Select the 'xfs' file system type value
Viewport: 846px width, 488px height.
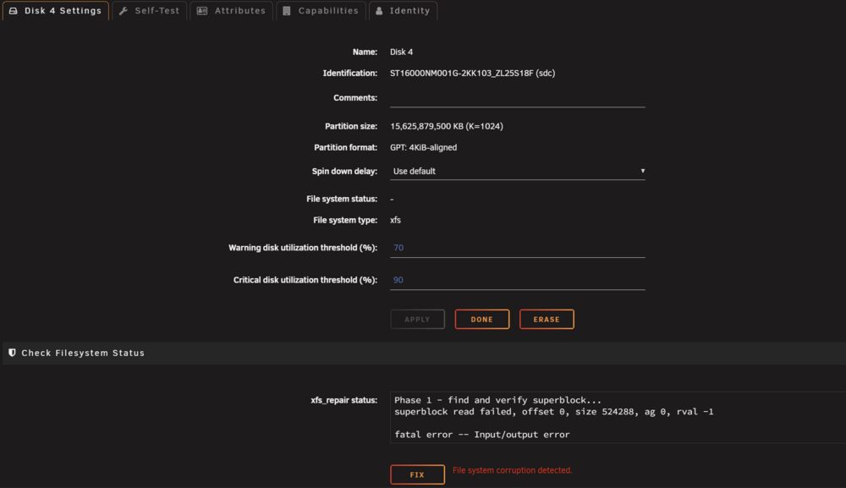click(395, 220)
